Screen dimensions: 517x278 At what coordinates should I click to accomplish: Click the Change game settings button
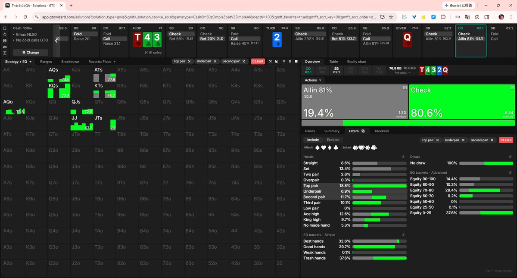(x=30, y=52)
